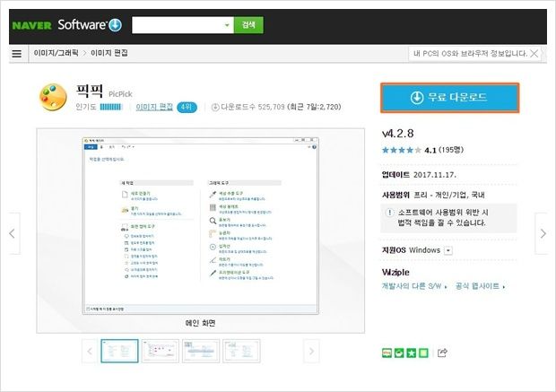The height and width of the screenshot is (392, 556).
Task: Show next screenshot with right page arrow
Action: pyautogui.click(x=543, y=233)
